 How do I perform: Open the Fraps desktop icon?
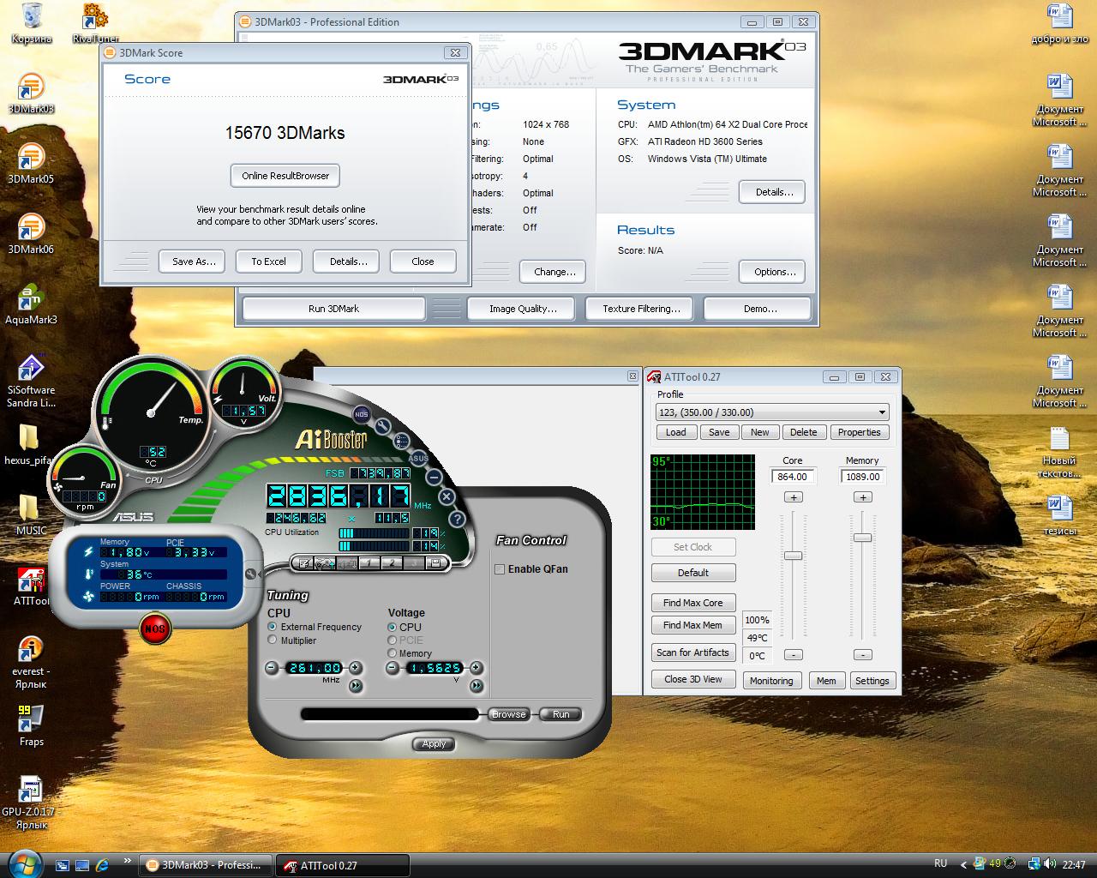[x=31, y=726]
